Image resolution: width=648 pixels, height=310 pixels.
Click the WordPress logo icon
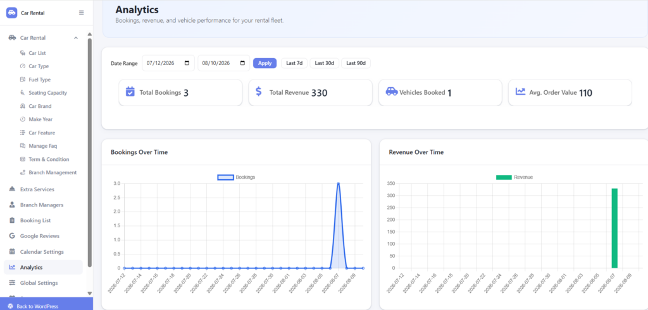click(10, 306)
